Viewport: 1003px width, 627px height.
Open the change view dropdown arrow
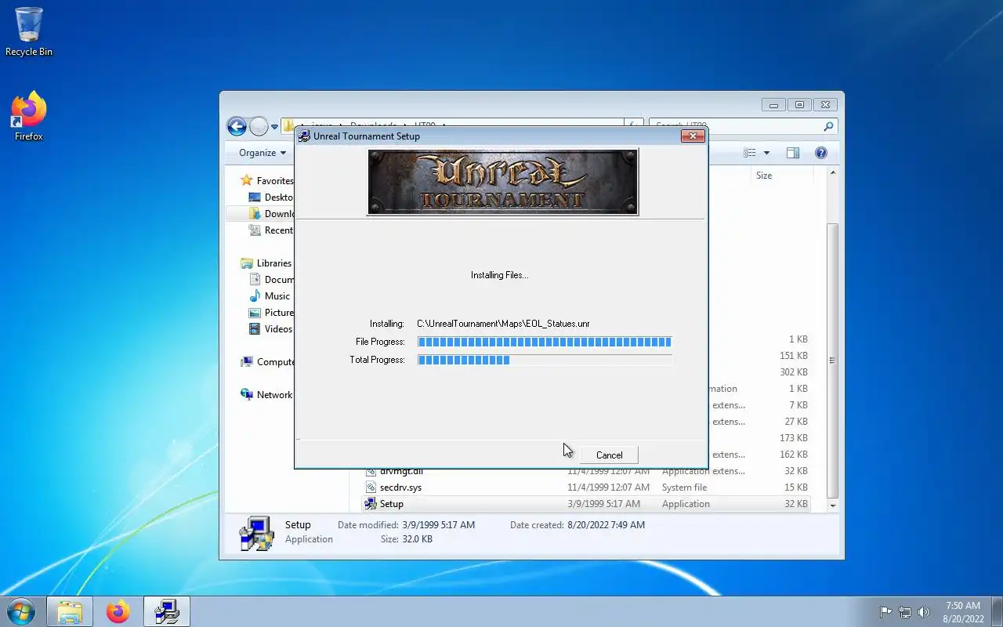click(766, 153)
